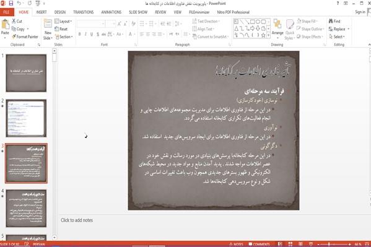371x247 pixels.
Task: Align text to the left
Action: [142, 34]
